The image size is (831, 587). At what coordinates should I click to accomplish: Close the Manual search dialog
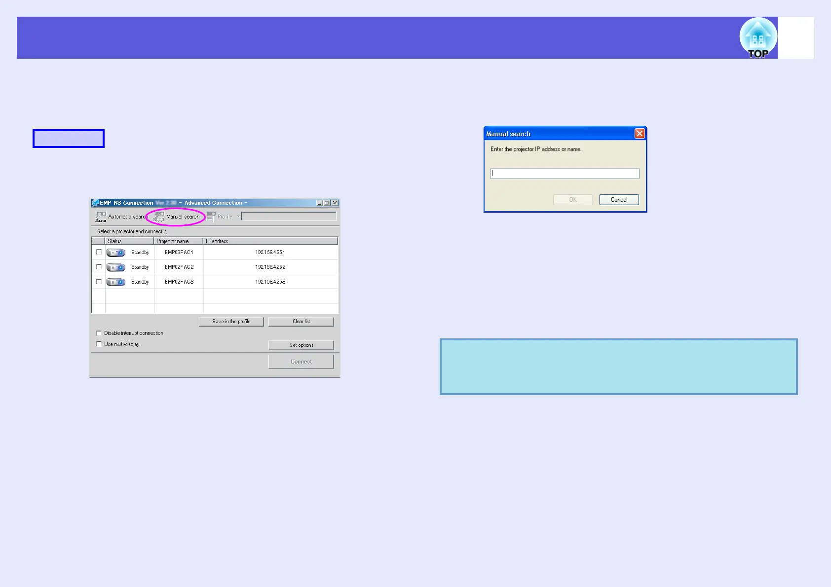point(640,134)
